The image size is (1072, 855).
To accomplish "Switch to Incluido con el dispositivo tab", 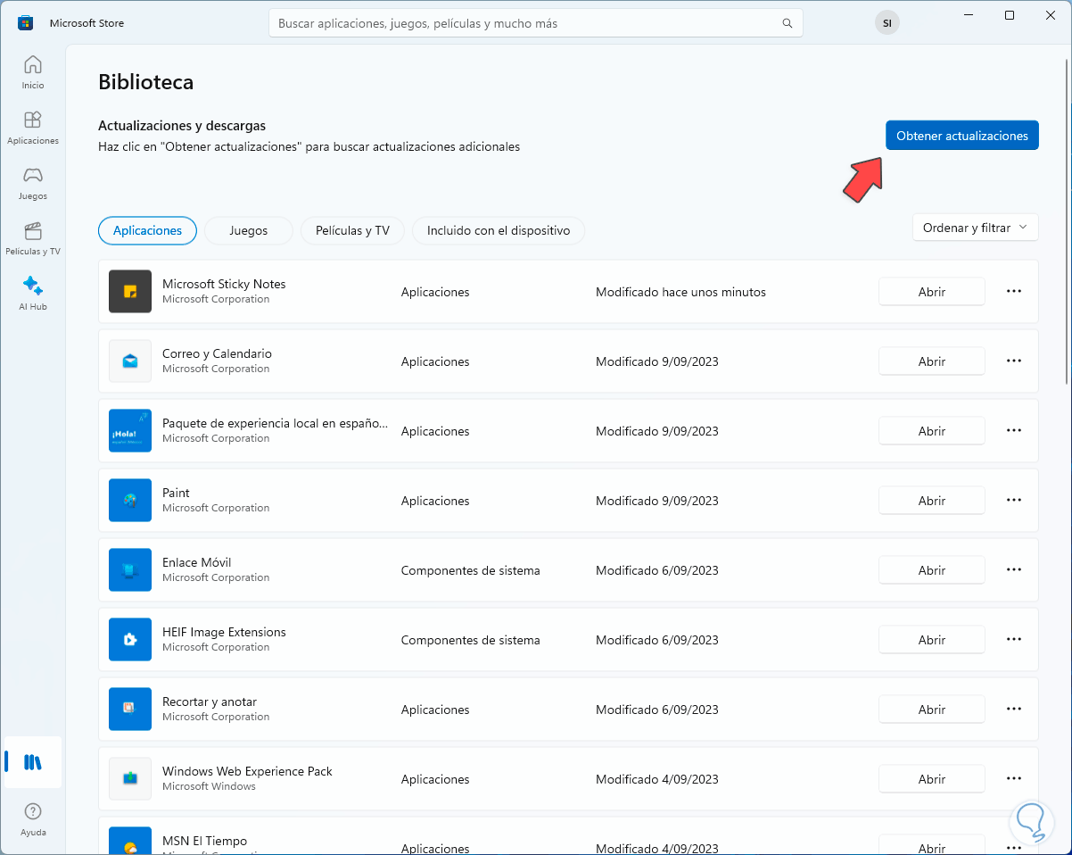I will click(498, 230).
